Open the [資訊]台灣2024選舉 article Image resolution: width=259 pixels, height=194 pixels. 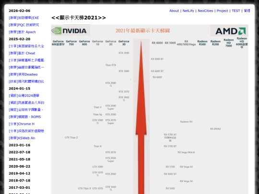tap(24, 96)
